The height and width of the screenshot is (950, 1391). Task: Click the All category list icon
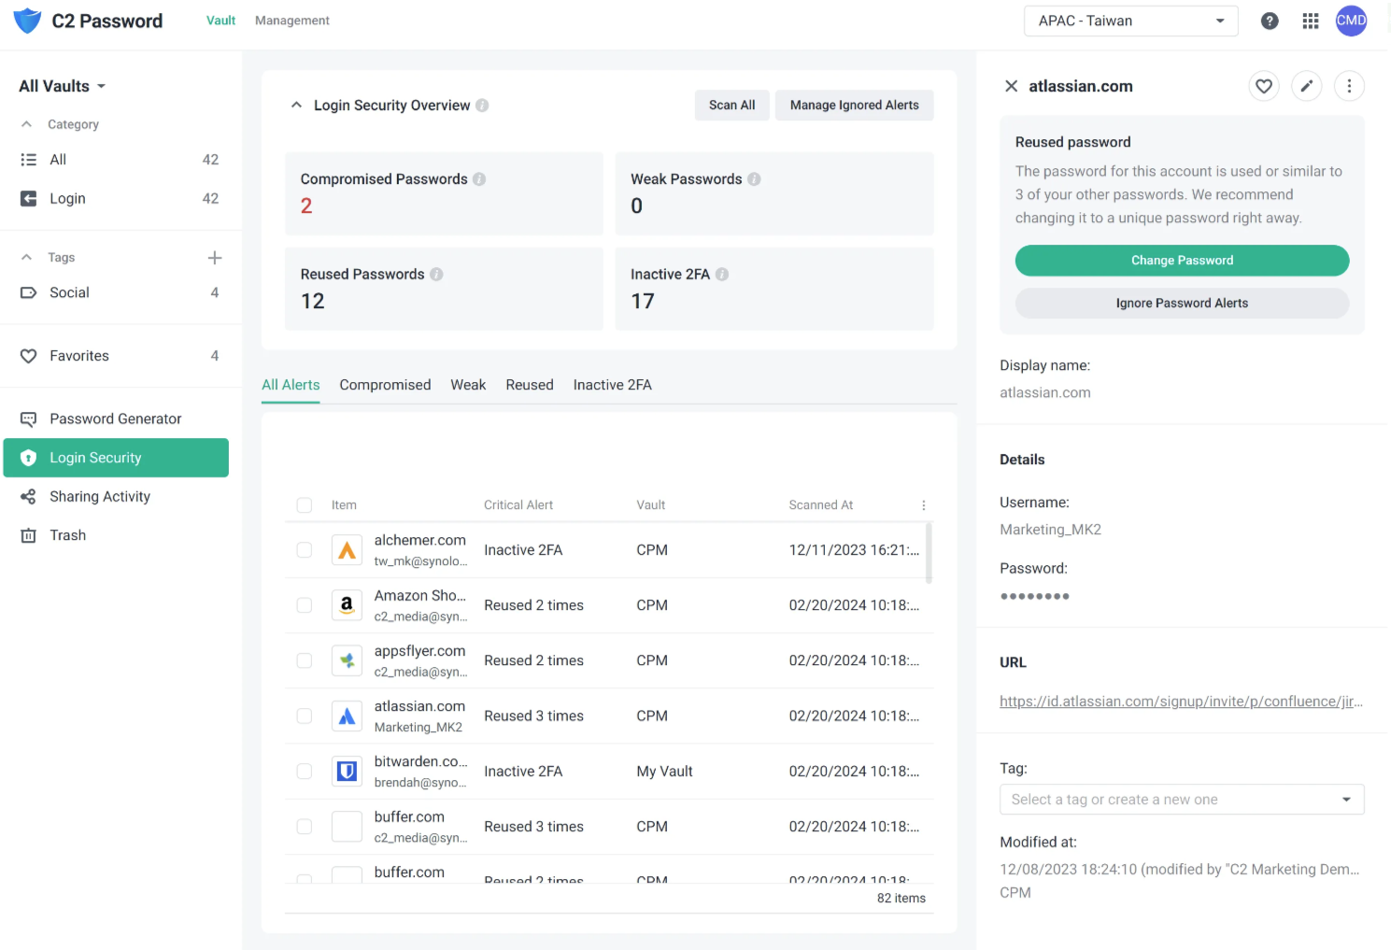coord(29,160)
